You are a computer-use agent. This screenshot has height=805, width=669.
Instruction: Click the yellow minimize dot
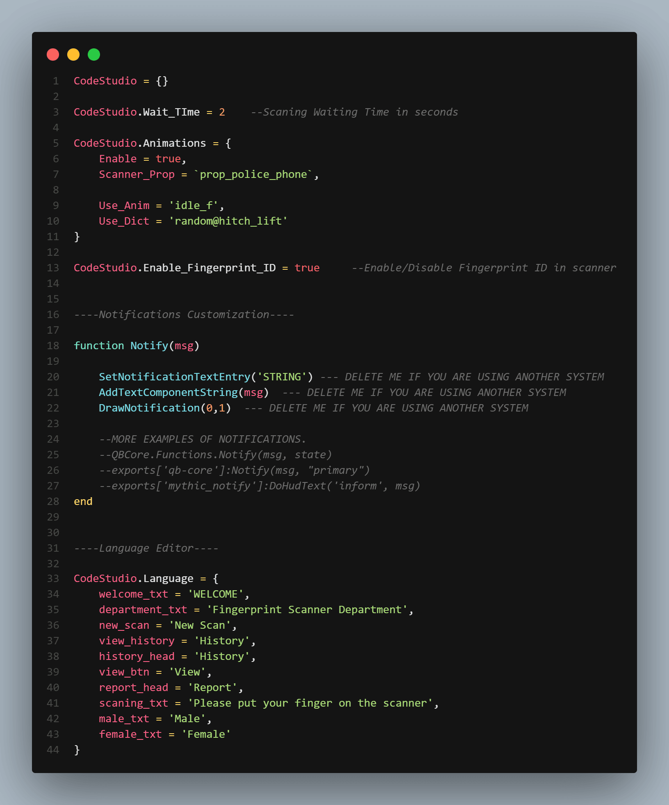(x=73, y=55)
